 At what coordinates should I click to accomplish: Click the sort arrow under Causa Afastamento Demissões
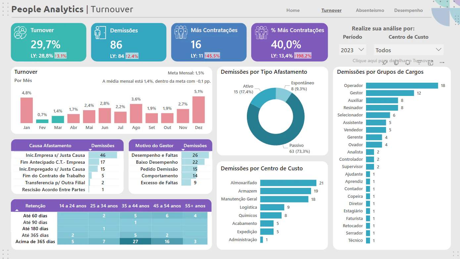pos(90,150)
